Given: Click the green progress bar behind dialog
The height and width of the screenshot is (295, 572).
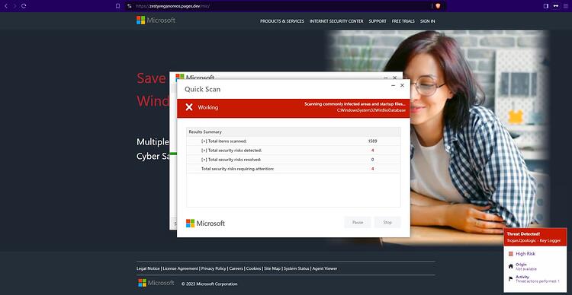Looking at the screenshot, I should coord(173,154).
